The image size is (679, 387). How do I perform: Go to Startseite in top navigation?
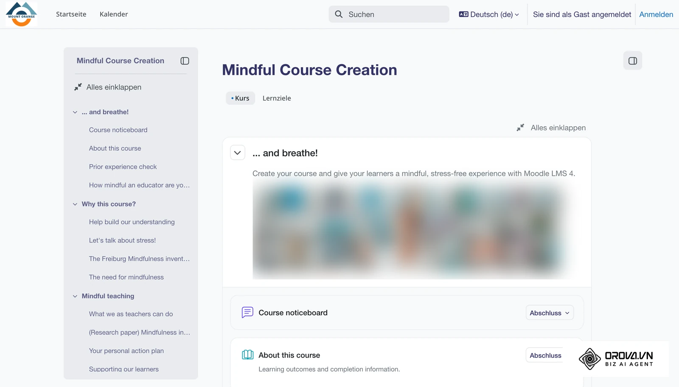pos(71,14)
